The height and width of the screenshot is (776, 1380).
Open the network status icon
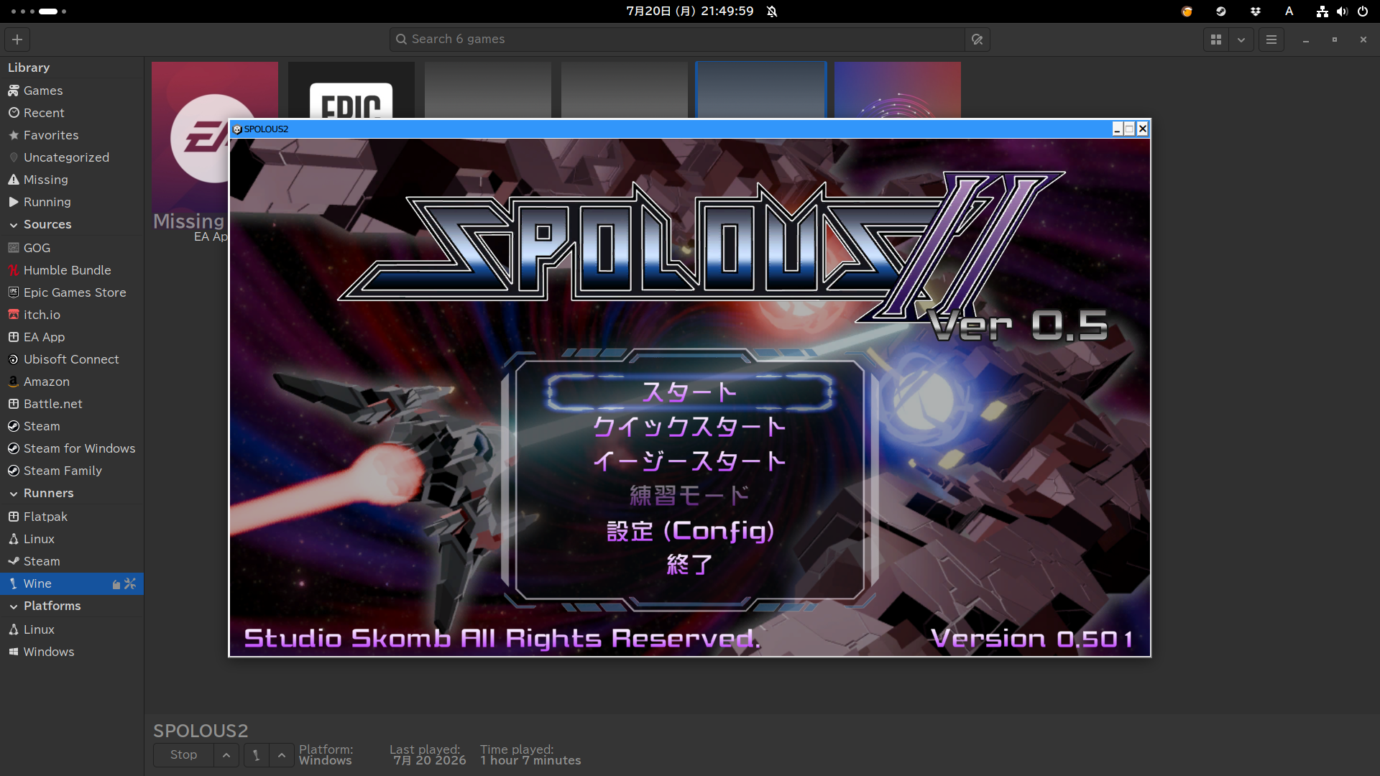pyautogui.click(x=1322, y=11)
